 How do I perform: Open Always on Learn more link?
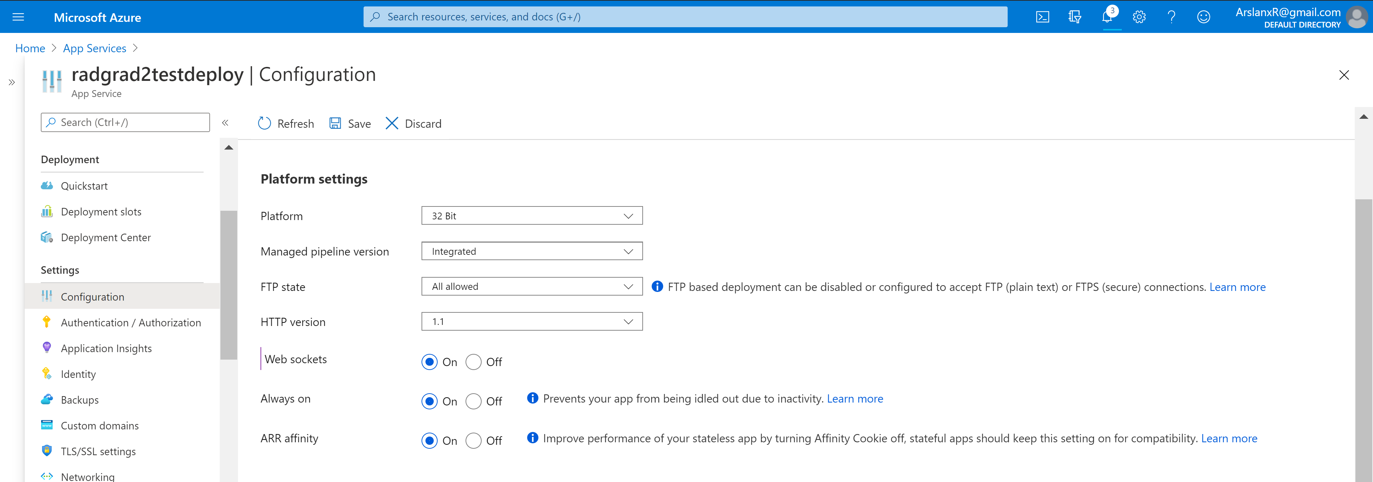[855, 399]
